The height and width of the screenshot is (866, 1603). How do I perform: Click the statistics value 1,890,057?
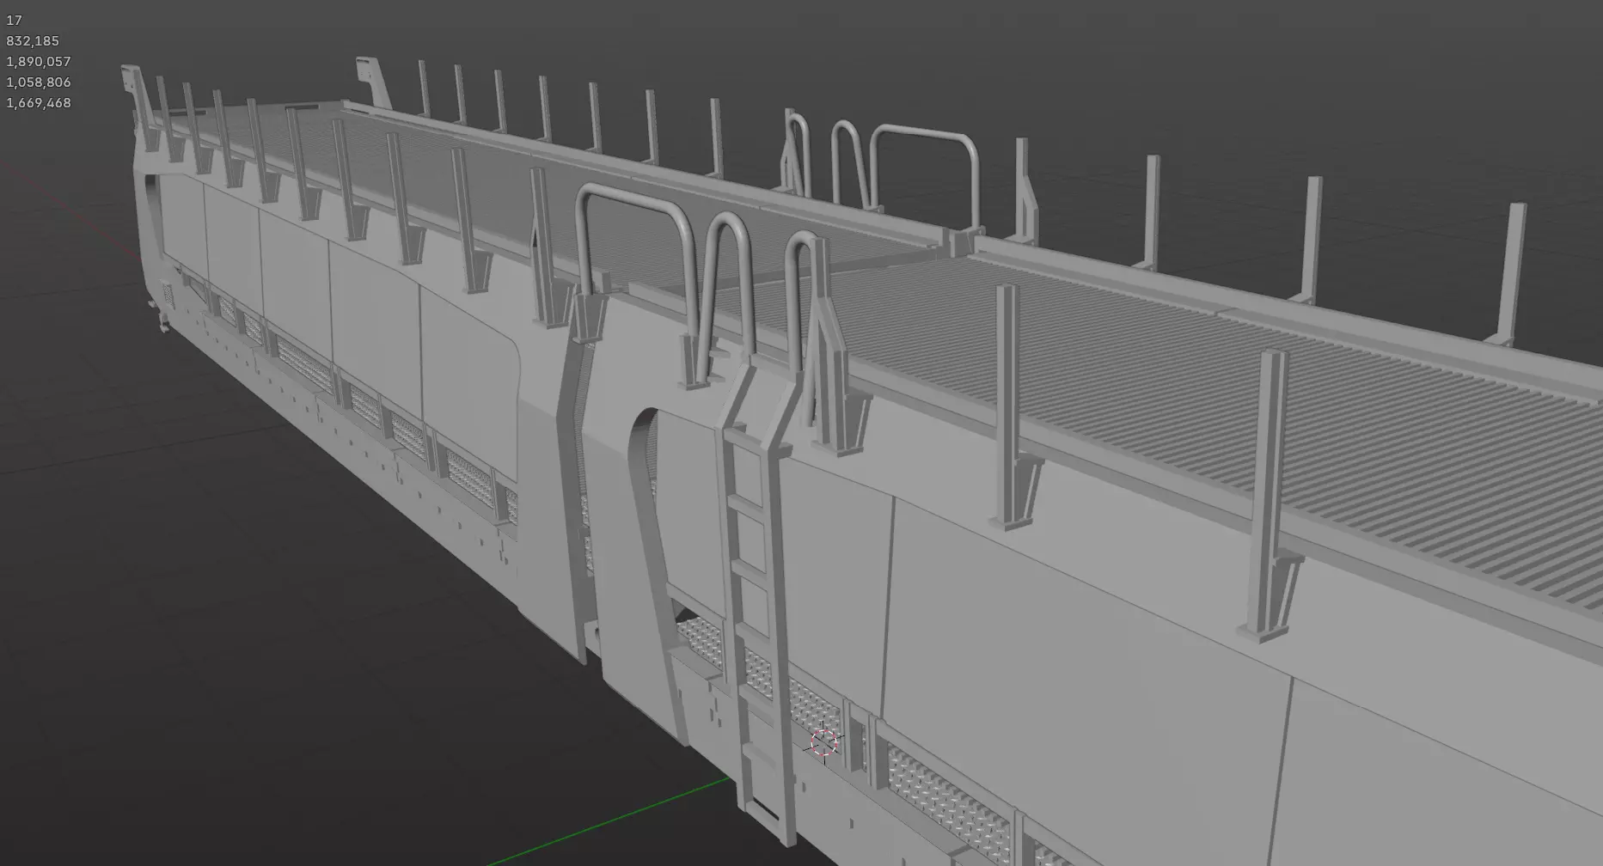click(x=39, y=62)
